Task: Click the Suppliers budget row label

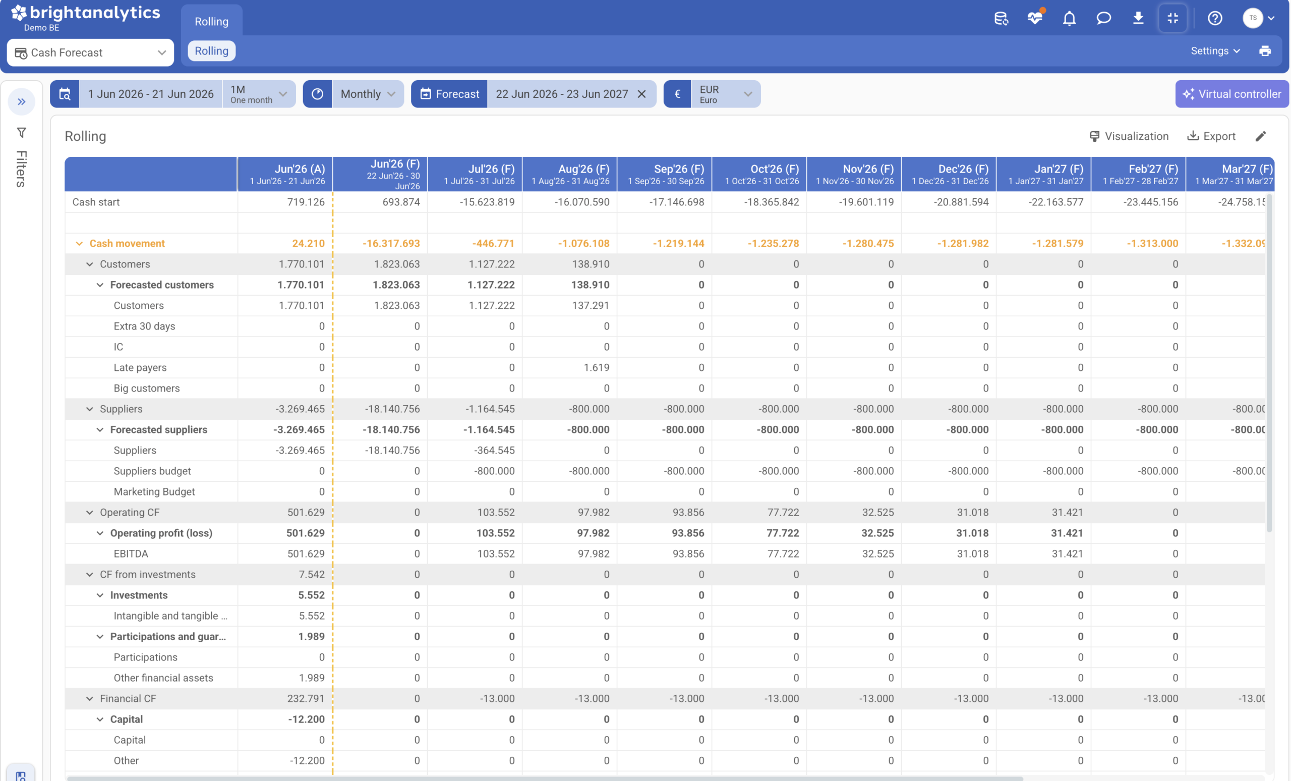Action: pyautogui.click(x=152, y=471)
